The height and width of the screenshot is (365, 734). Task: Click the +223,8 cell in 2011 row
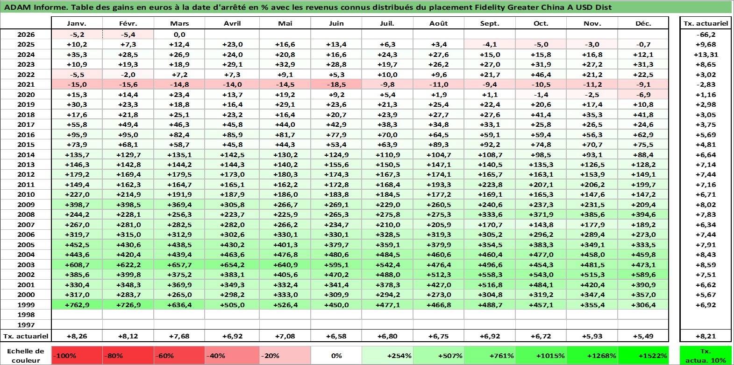[490, 185]
